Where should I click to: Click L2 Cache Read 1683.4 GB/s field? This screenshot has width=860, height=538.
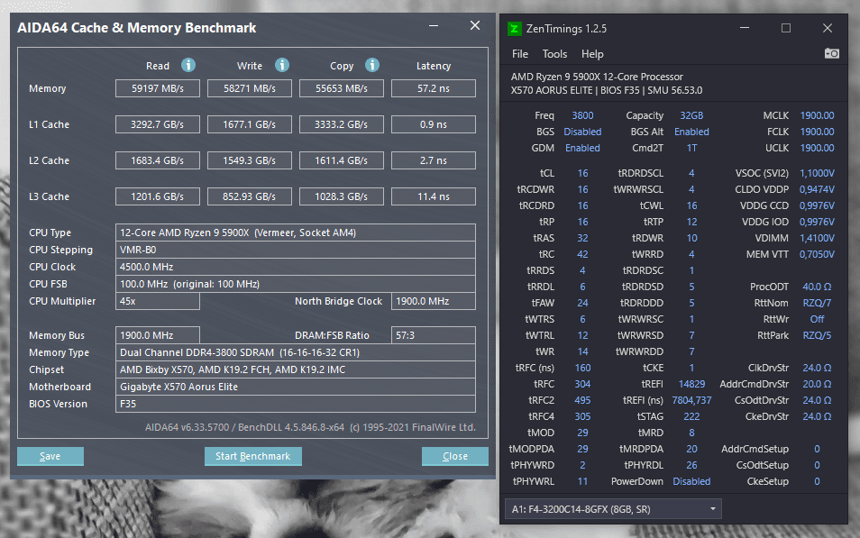(158, 160)
